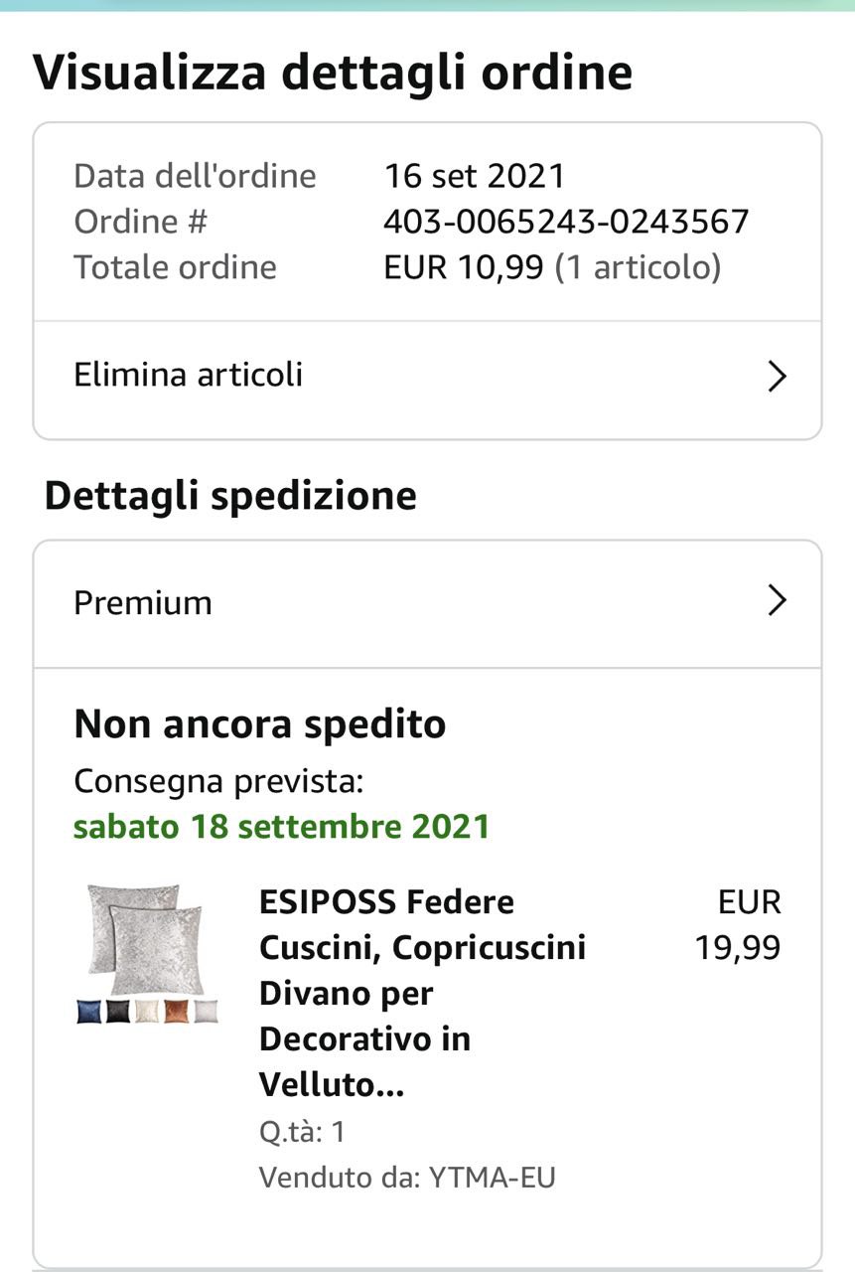The image size is (855, 1272).
Task: Tap the Non ancora spedito status
Action: pyautogui.click(x=260, y=724)
